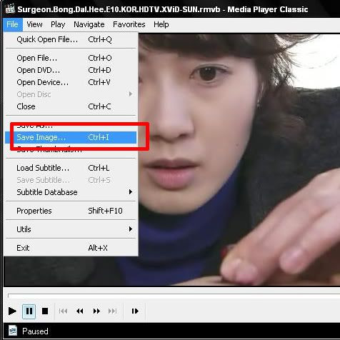340x340 pixels.
Task: Click the Play button
Action: 12,311
